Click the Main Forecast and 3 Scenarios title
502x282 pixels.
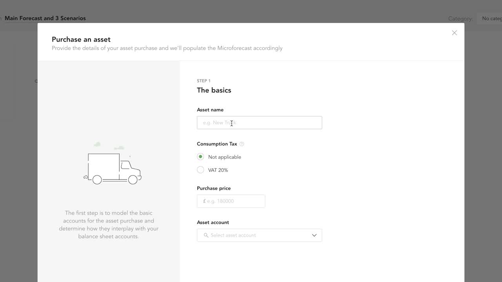point(45,18)
